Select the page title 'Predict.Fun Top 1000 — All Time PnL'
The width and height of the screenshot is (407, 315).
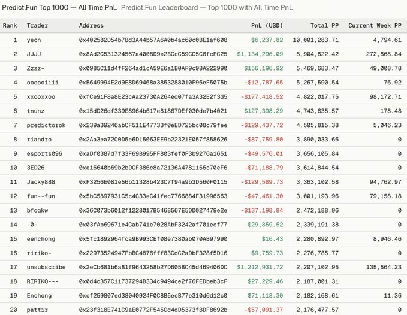coord(59,8)
